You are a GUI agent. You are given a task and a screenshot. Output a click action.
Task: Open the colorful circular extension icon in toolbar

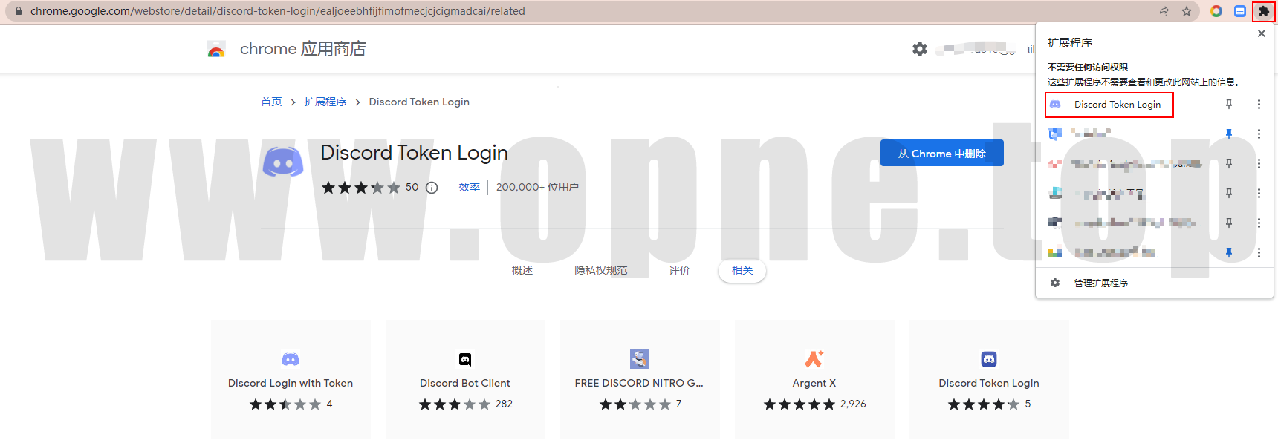pyautogui.click(x=1216, y=11)
